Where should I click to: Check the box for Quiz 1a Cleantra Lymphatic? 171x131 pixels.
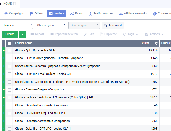coord(9,58)
